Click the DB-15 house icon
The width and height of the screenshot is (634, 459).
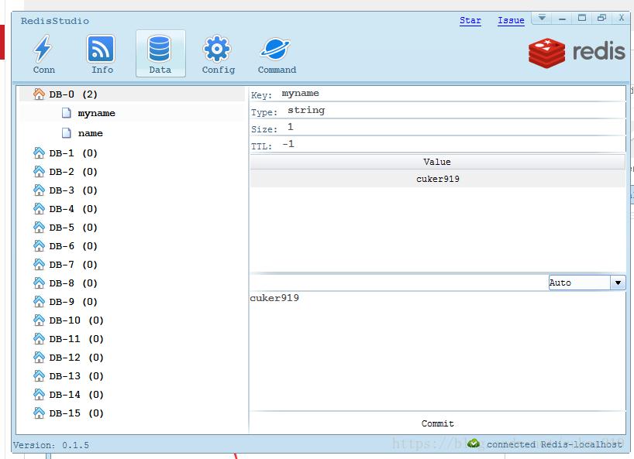coord(40,413)
